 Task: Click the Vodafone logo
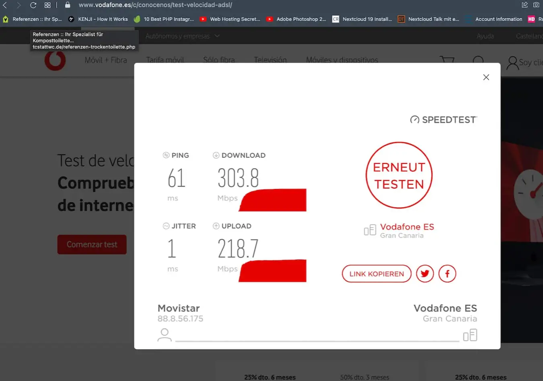(x=55, y=60)
